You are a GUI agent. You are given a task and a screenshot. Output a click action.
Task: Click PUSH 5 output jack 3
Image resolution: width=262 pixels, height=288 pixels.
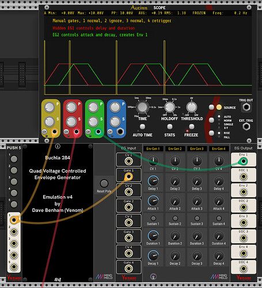point(14,244)
